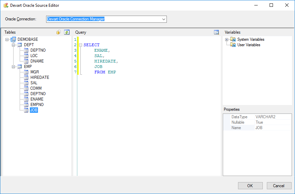This screenshot has width=295, height=194.
Task: Expand the System Variables node
Action: click(x=227, y=39)
